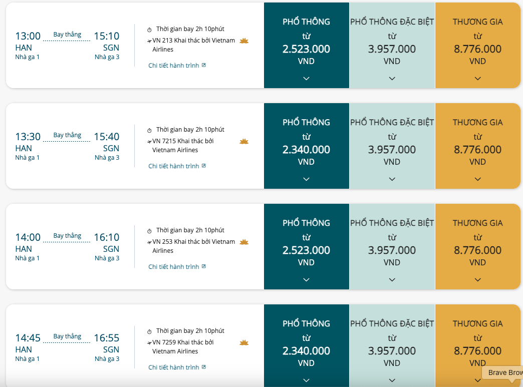
Task: Click external-link icon beside 14:00 flight's Chi tiết hành trình
Action: [x=204, y=266]
